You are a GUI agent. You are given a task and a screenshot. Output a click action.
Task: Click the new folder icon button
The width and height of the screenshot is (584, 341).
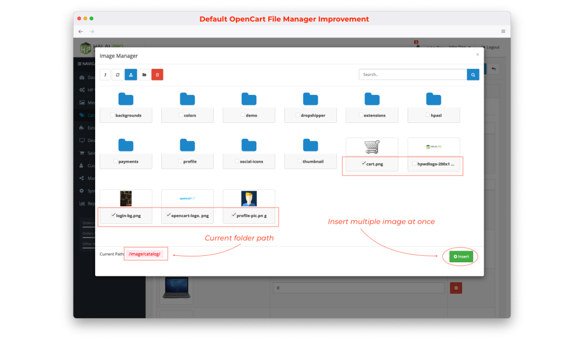[144, 75]
